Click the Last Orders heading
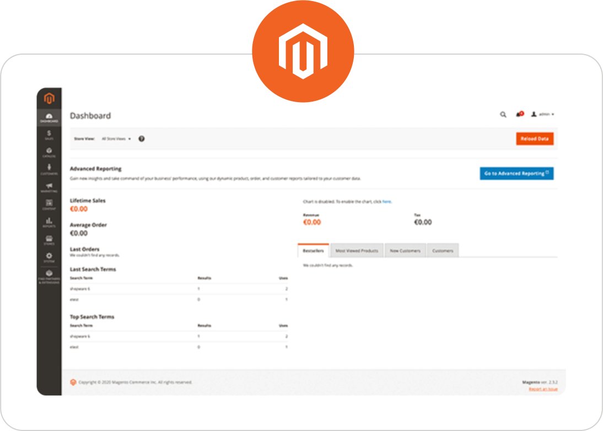This screenshot has width=603, height=431. click(x=84, y=249)
